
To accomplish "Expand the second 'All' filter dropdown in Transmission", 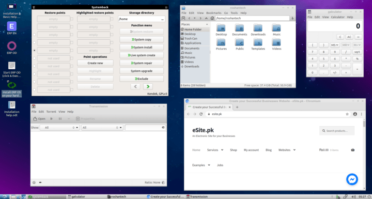I will pos(102,128).
